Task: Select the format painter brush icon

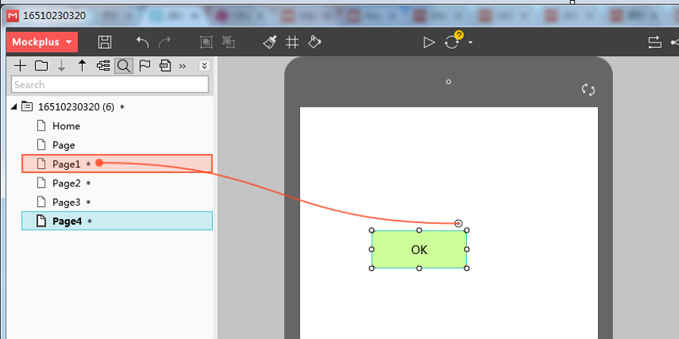Action: click(270, 42)
